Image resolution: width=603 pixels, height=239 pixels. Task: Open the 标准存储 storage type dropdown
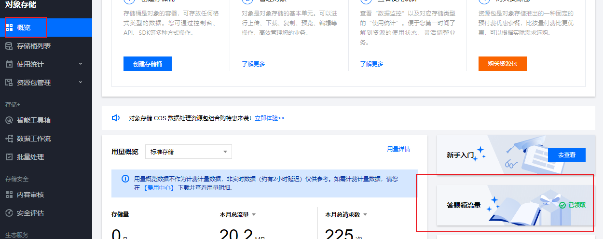189,152
